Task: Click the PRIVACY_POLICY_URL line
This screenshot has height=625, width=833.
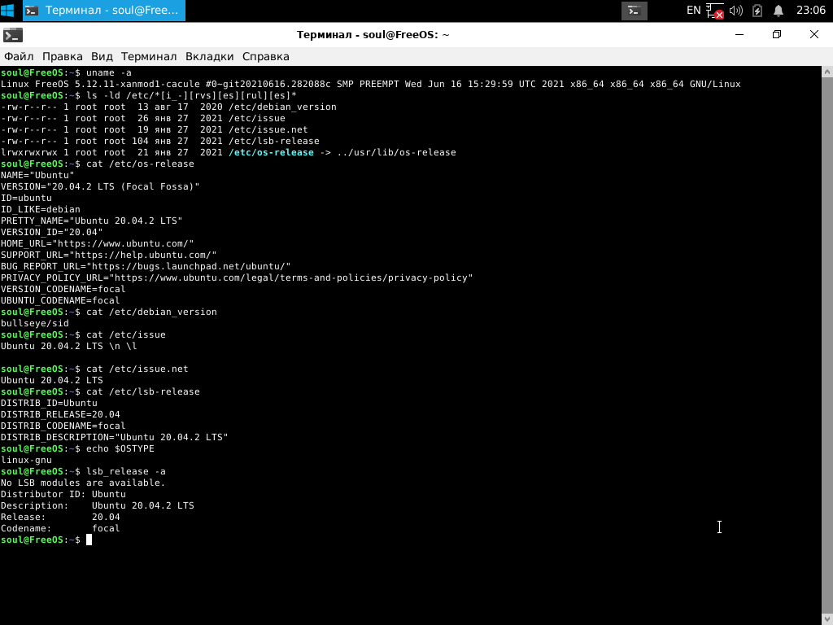Action: click(237, 278)
